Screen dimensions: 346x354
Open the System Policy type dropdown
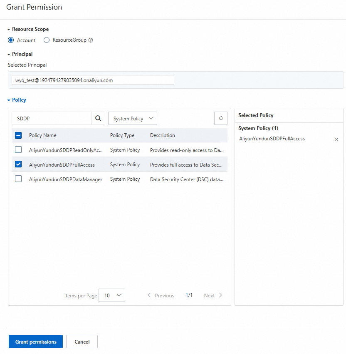(133, 118)
